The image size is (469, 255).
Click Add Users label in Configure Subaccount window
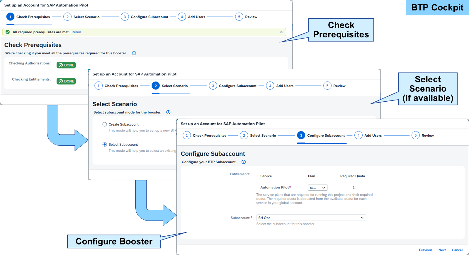373,136
